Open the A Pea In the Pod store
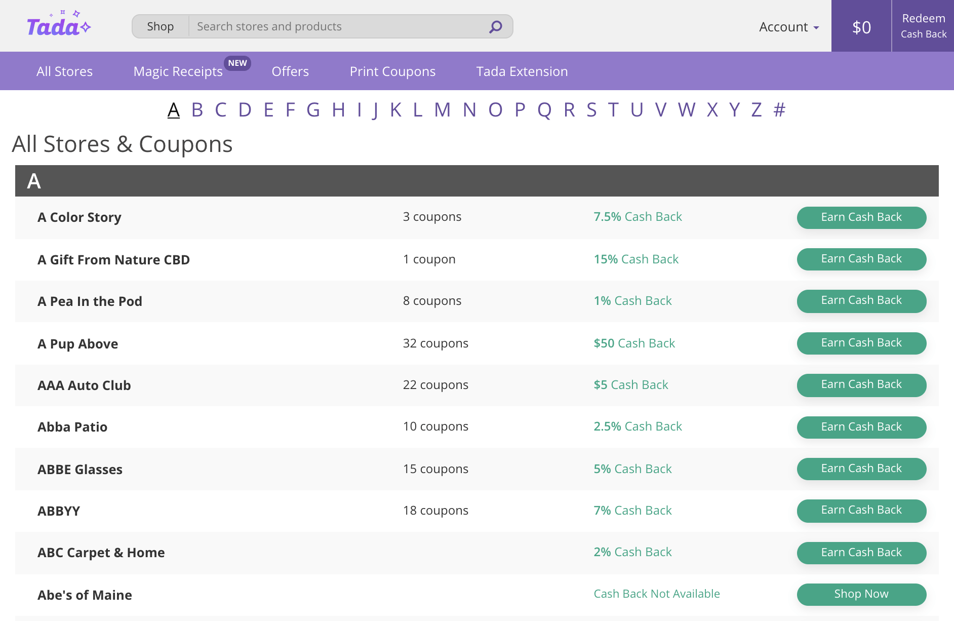This screenshot has height=621, width=954. pos(90,301)
